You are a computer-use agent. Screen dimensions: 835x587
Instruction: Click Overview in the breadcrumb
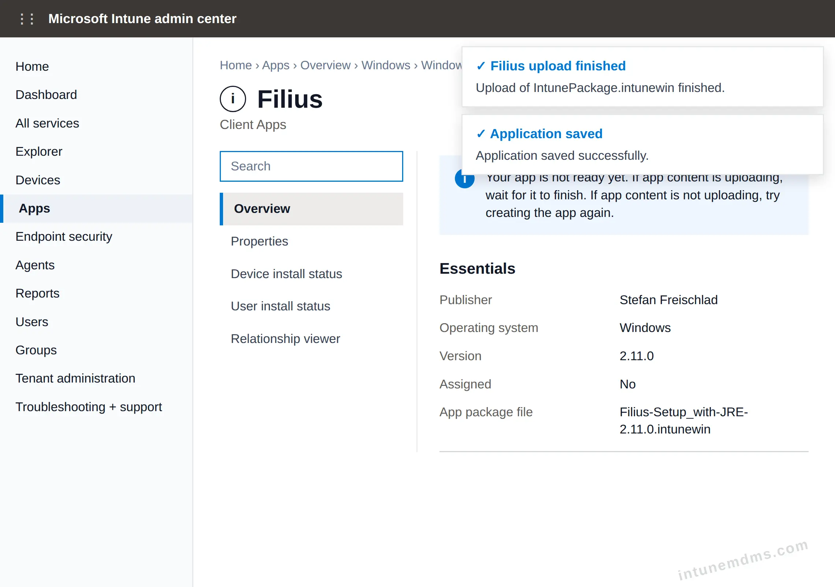tap(326, 65)
